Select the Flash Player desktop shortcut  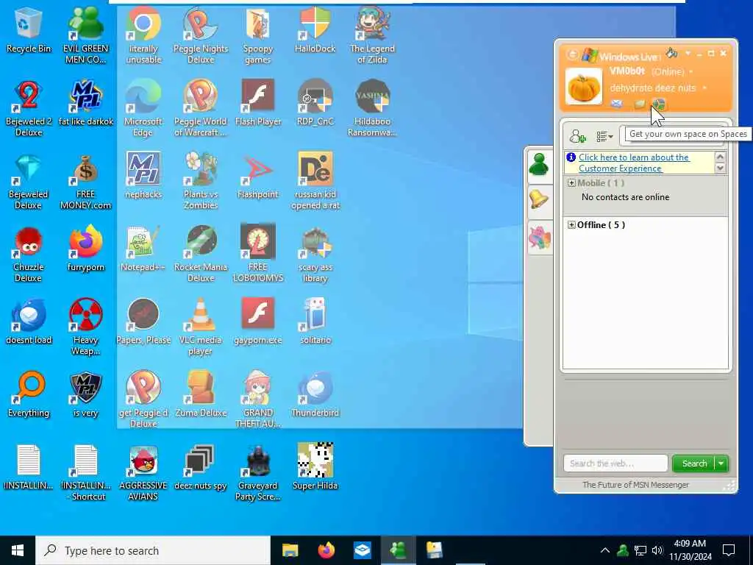click(258, 103)
